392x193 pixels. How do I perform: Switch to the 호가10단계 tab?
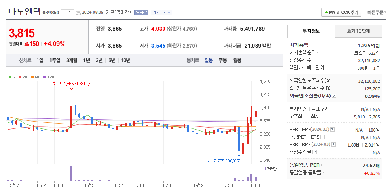click(x=358, y=31)
